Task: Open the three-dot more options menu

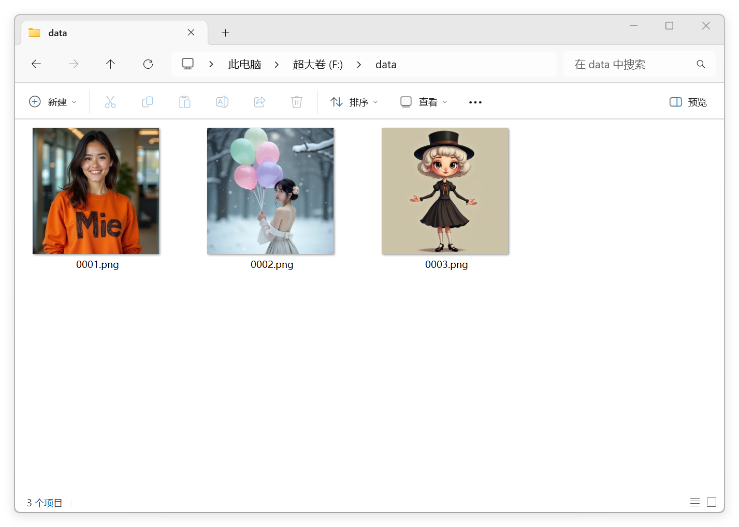Action: coord(475,102)
